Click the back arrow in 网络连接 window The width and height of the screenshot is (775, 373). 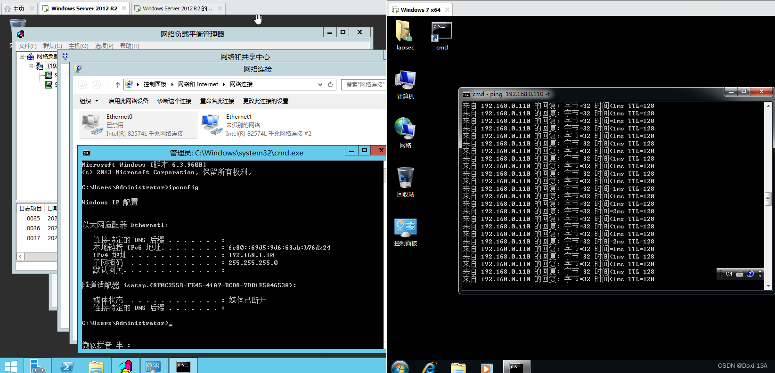(x=82, y=85)
